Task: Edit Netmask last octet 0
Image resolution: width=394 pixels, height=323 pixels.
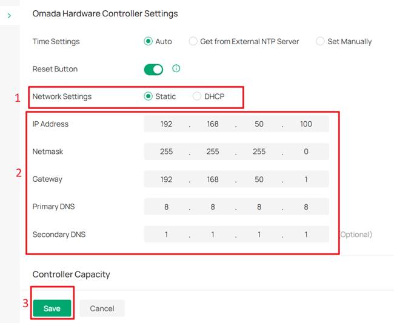Action: tap(306, 152)
